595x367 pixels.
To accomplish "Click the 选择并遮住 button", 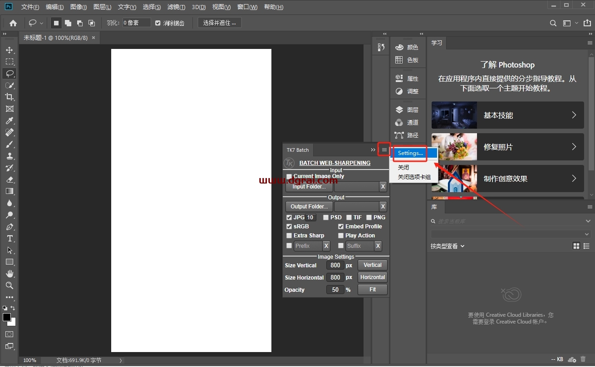I will [220, 23].
